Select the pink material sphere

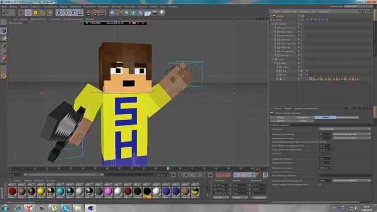click(x=108, y=191)
